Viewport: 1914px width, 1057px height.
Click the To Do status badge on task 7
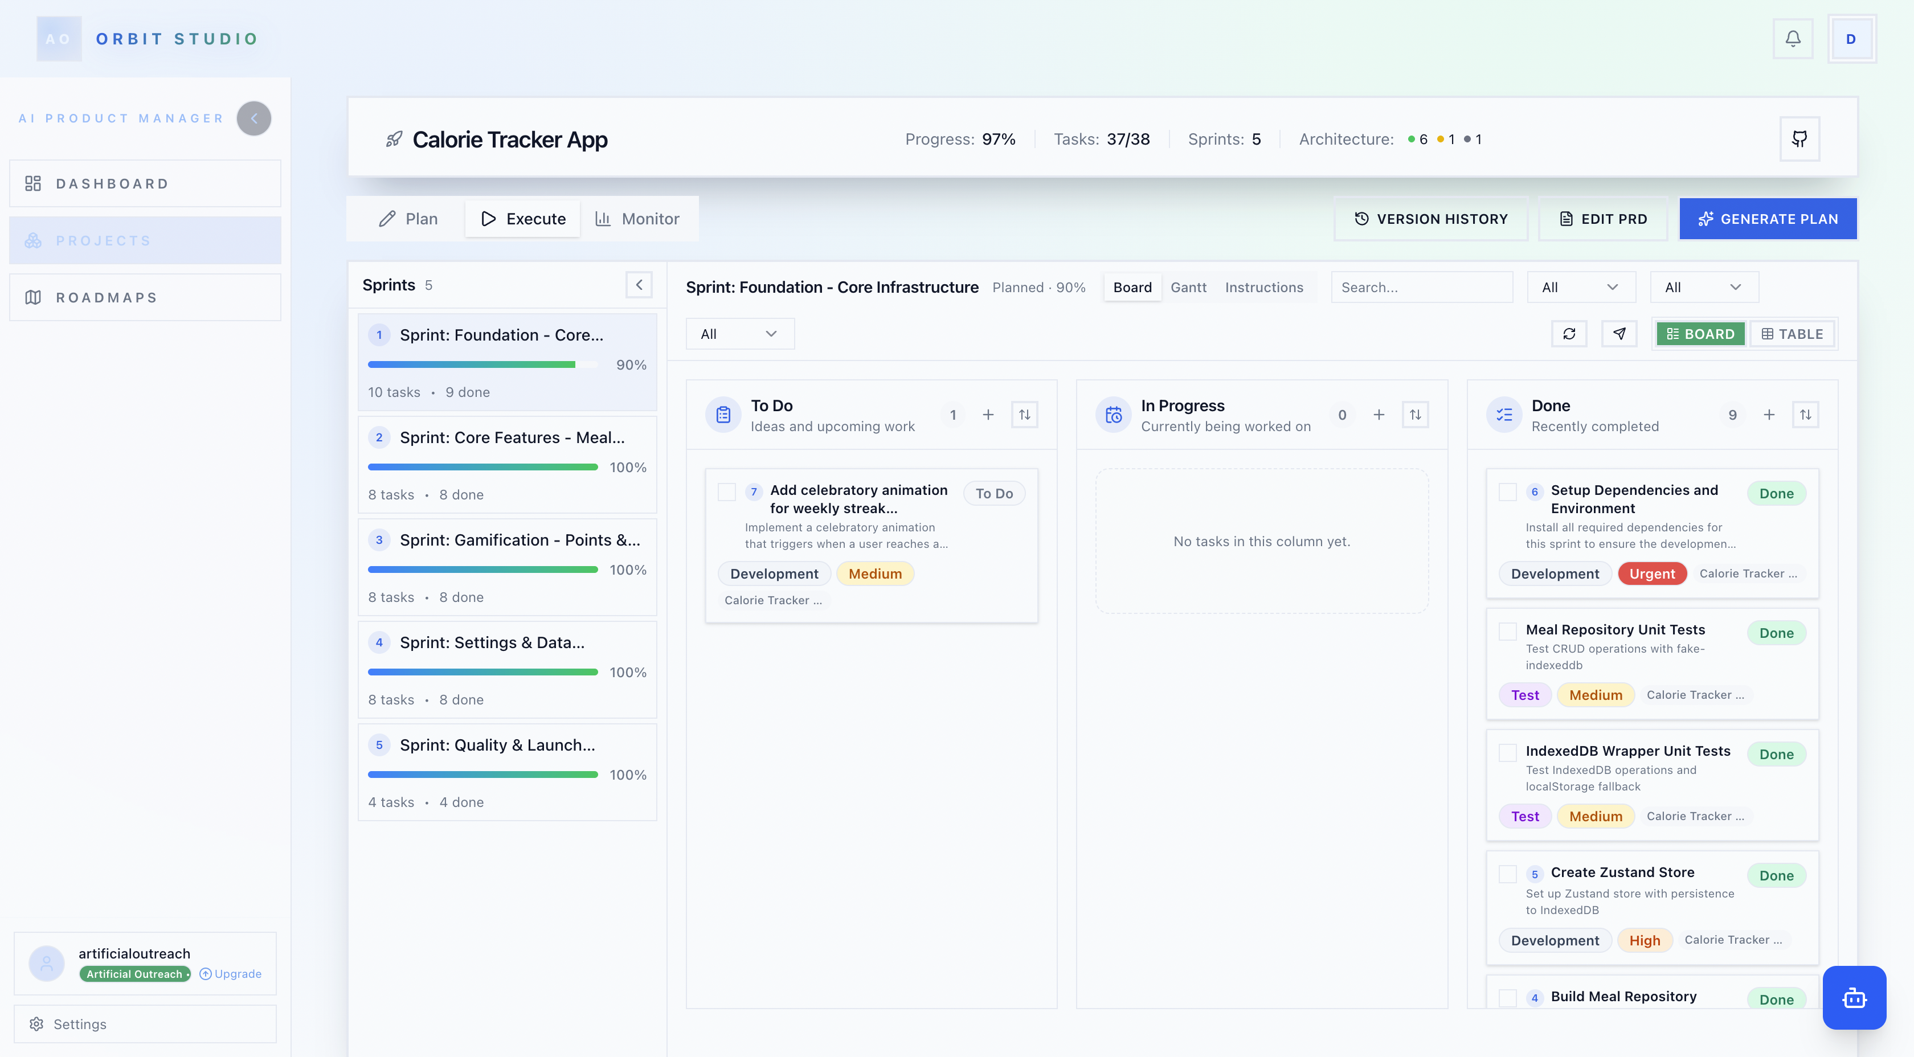pos(994,493)
